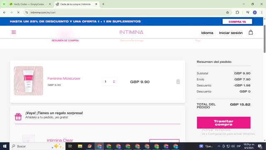Open File Explorer from the taskbar
The height and width of the screenshot is (150, 266).
(80, 146)
